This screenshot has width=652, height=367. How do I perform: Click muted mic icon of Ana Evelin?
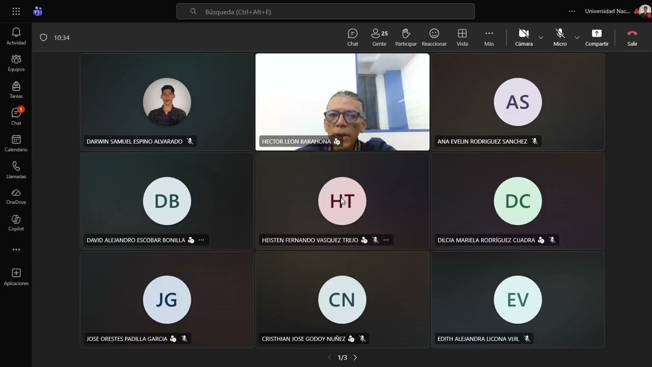(x=535, y=141)
